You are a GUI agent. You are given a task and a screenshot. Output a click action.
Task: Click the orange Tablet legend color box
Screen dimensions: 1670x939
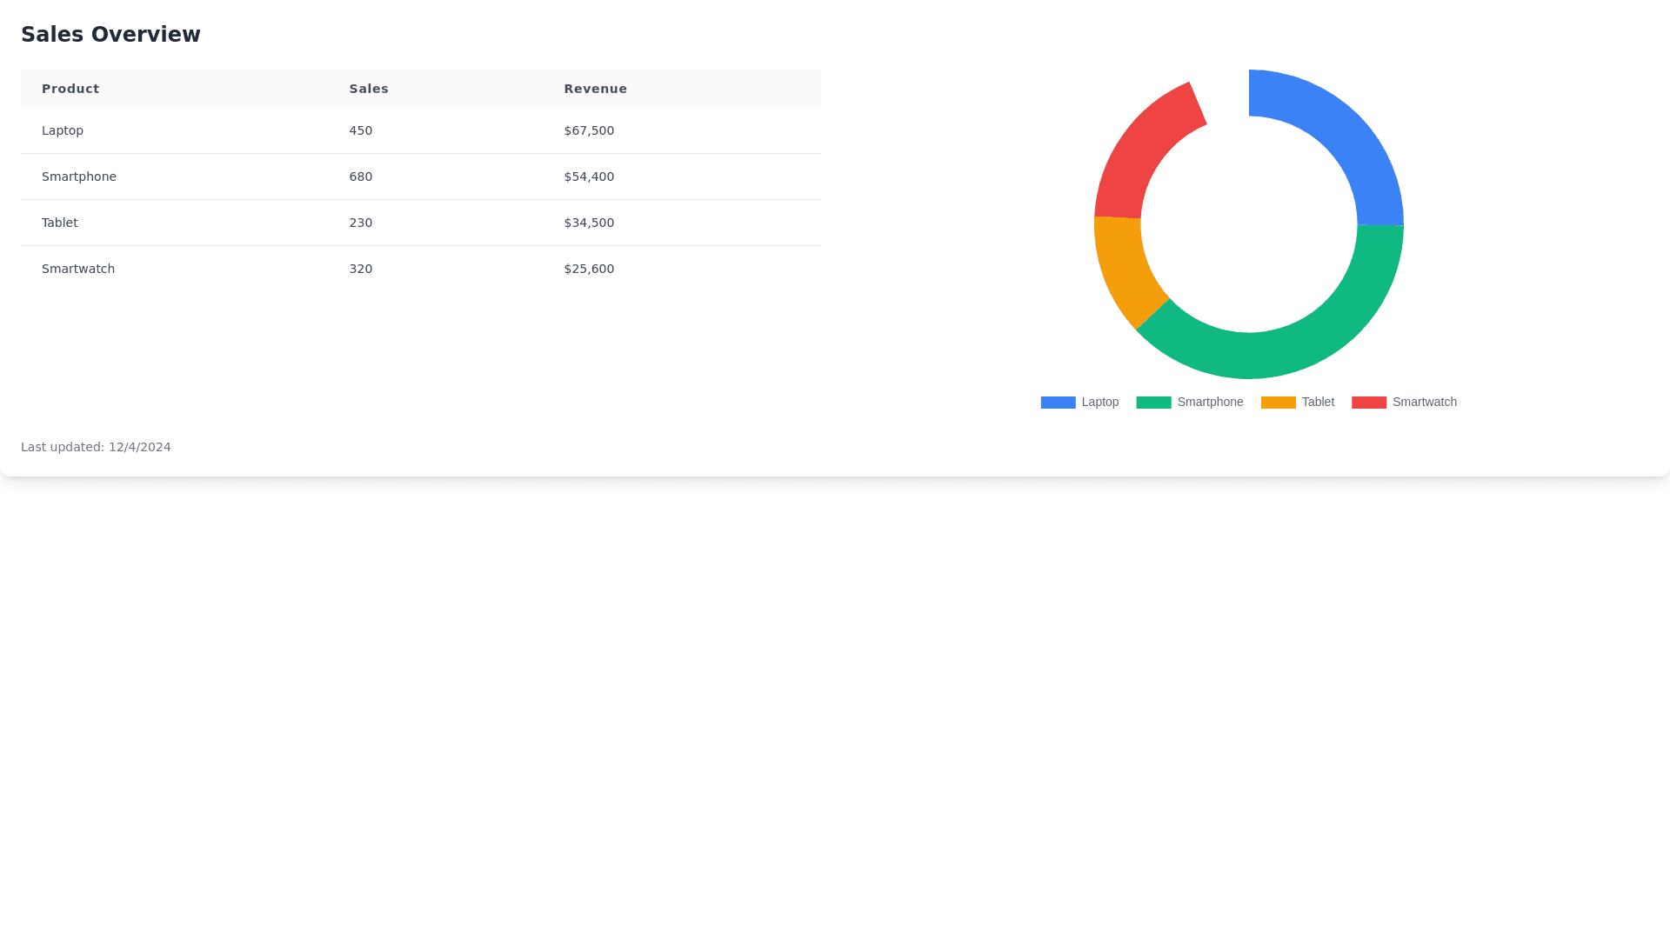(1278, 403)
